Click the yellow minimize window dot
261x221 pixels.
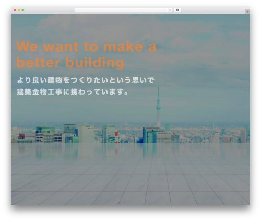19,10
